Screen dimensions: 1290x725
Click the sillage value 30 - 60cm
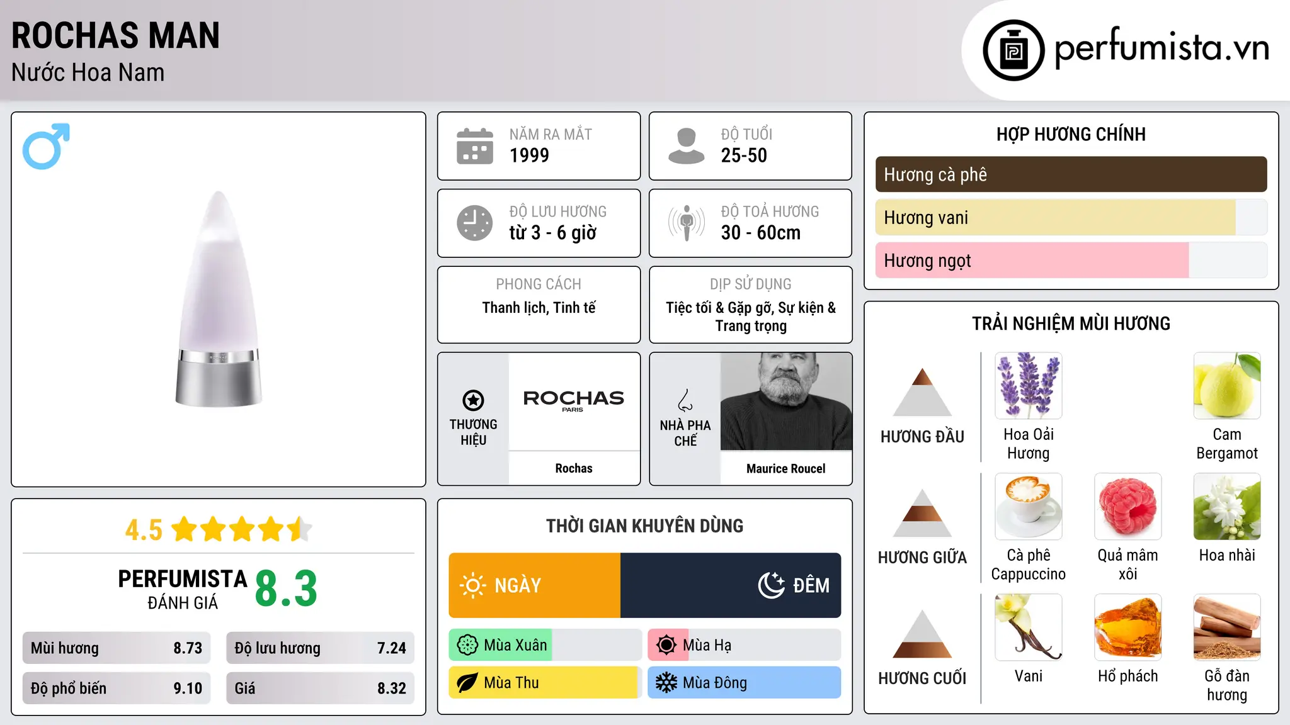761,233
